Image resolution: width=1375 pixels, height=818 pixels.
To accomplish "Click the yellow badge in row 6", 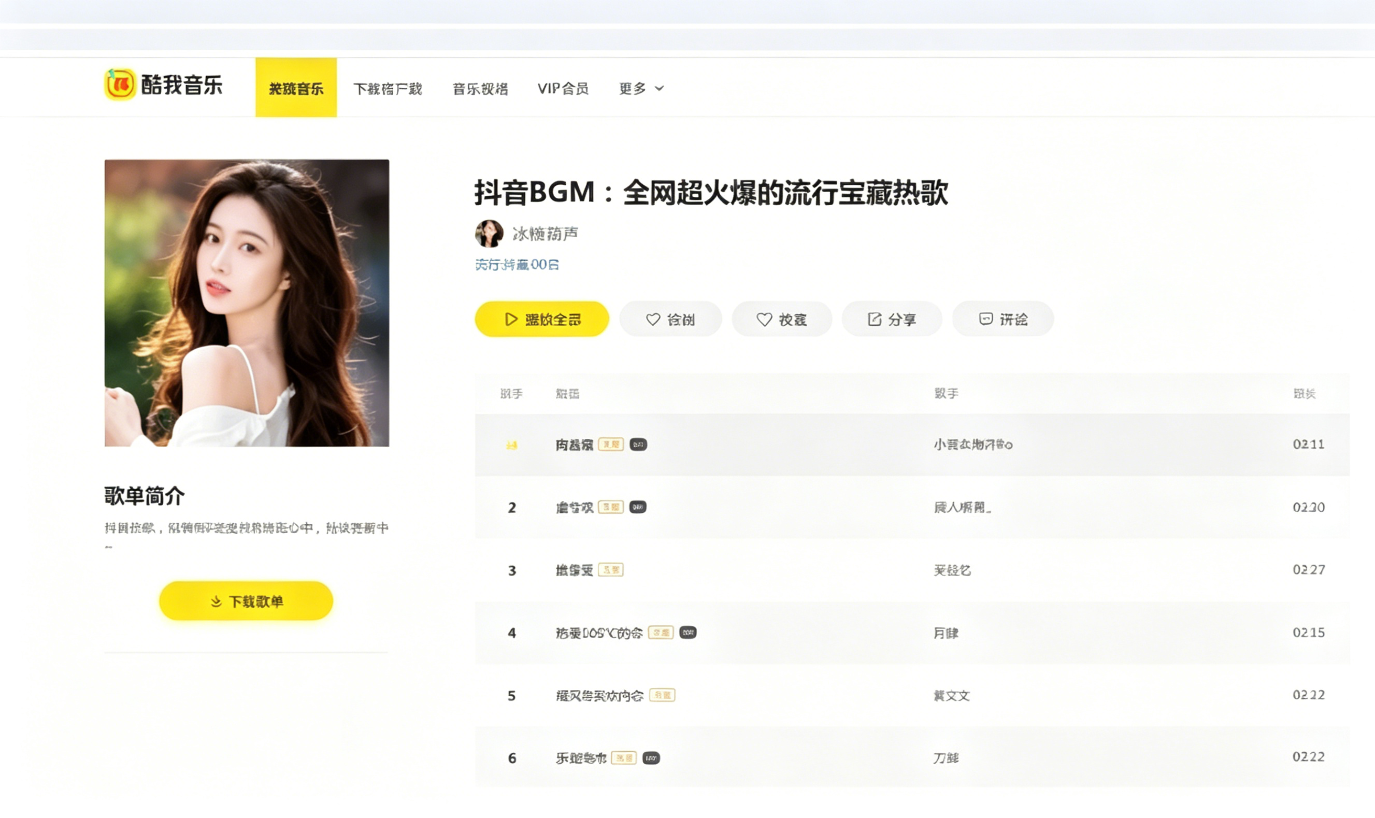I will 624,758.
